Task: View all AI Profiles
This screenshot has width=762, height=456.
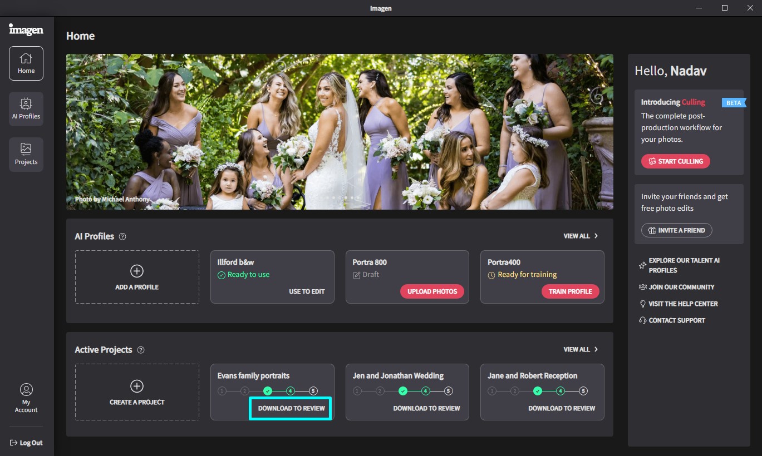Action: click(581, 236)
